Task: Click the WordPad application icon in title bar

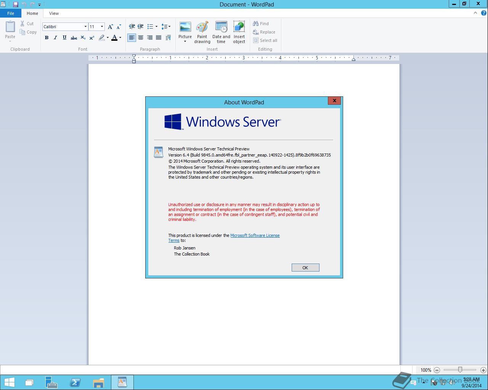Action: [x=3, y=4]
